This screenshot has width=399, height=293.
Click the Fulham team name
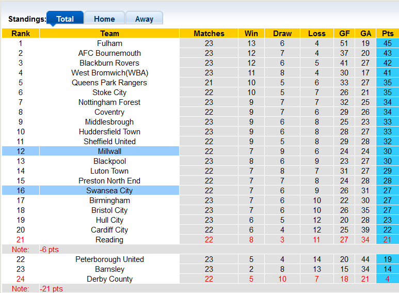point(109,43)
